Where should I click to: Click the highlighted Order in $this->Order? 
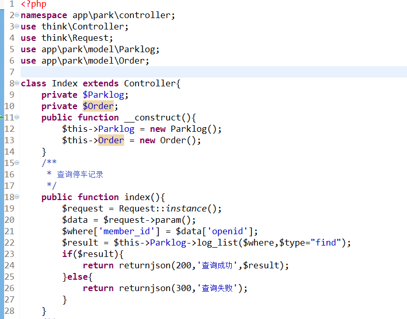(x=111, y=141)
